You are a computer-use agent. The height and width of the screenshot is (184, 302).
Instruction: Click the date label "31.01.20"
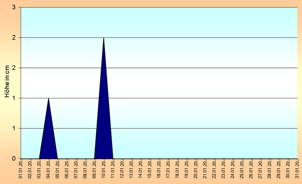297,169
